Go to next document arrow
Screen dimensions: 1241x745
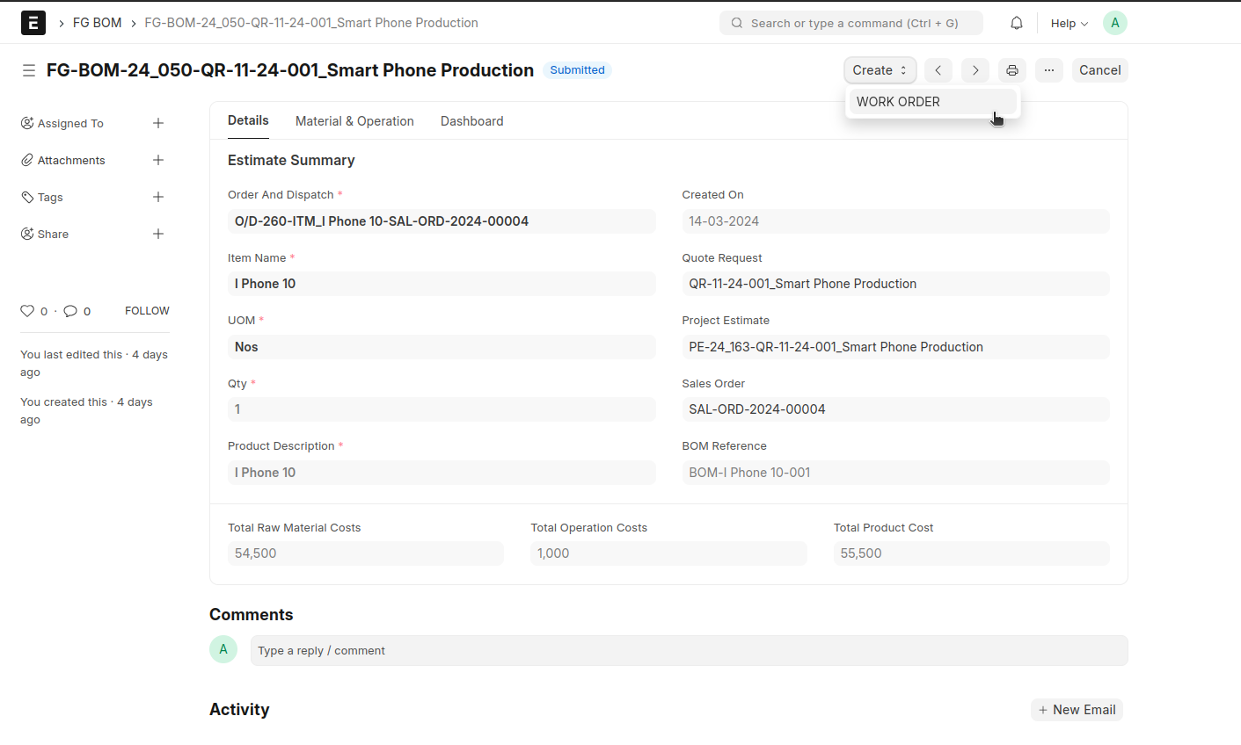coord(975,70)
